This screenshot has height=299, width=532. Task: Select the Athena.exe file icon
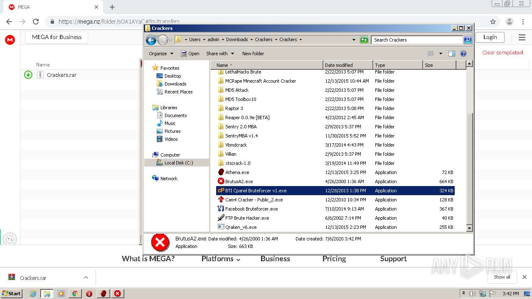point(221,172)
